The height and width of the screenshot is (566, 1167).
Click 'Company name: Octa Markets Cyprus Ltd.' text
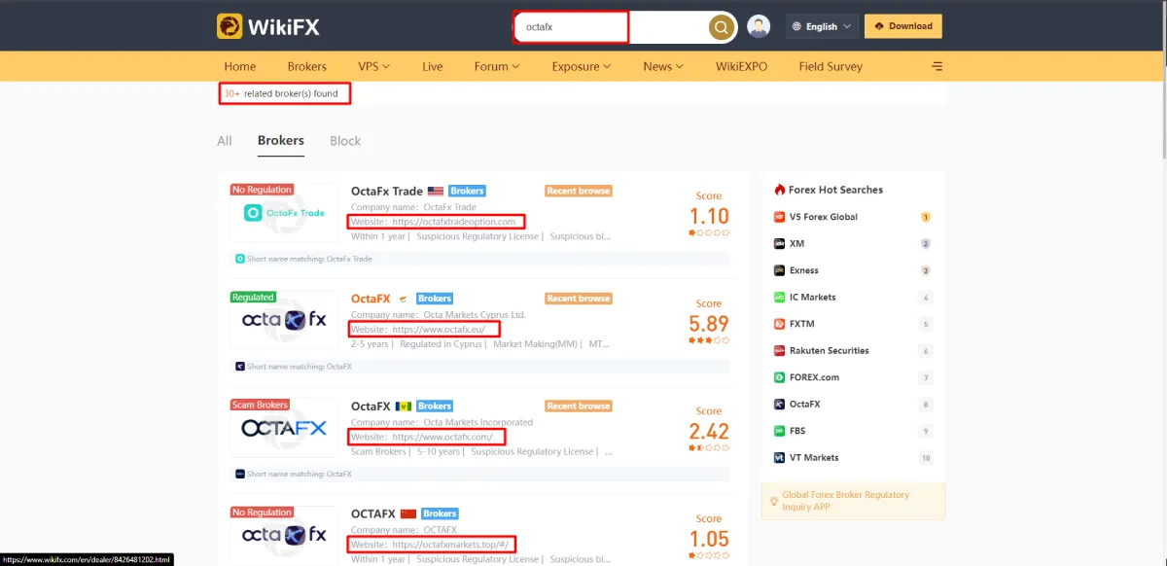tap(439, 315)
